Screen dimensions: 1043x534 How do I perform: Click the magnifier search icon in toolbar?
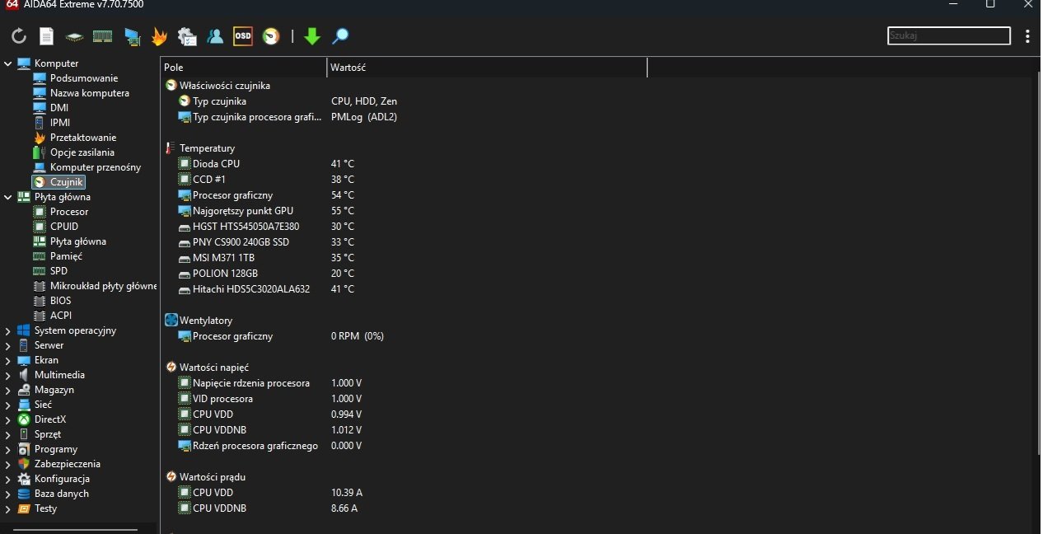pos(340,36)
